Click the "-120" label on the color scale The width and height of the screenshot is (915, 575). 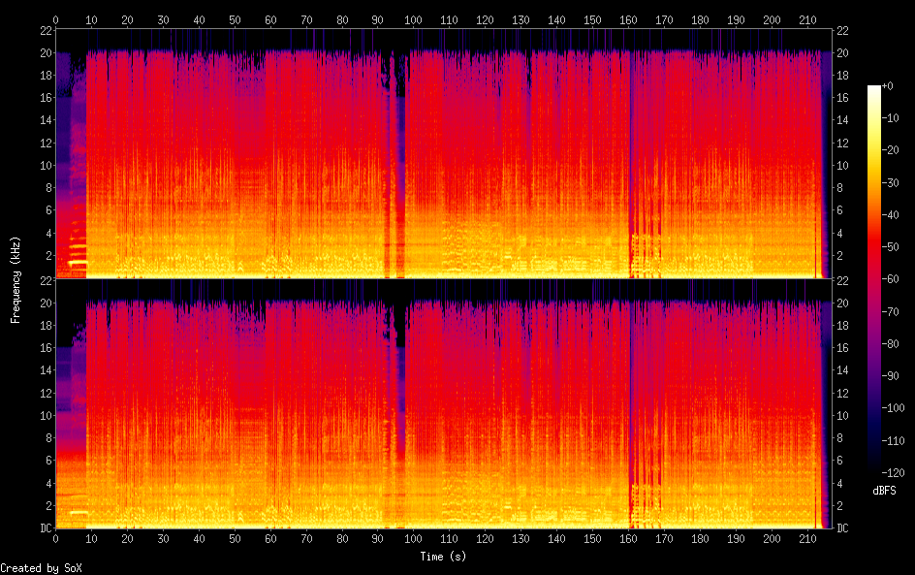tap(899, 475)
